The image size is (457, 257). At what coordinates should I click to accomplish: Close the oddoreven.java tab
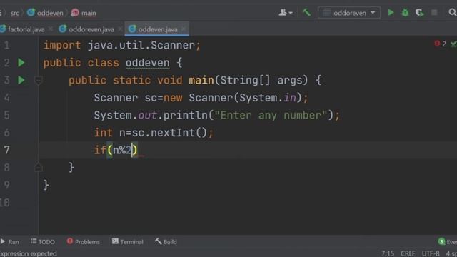tap(120, 29)
